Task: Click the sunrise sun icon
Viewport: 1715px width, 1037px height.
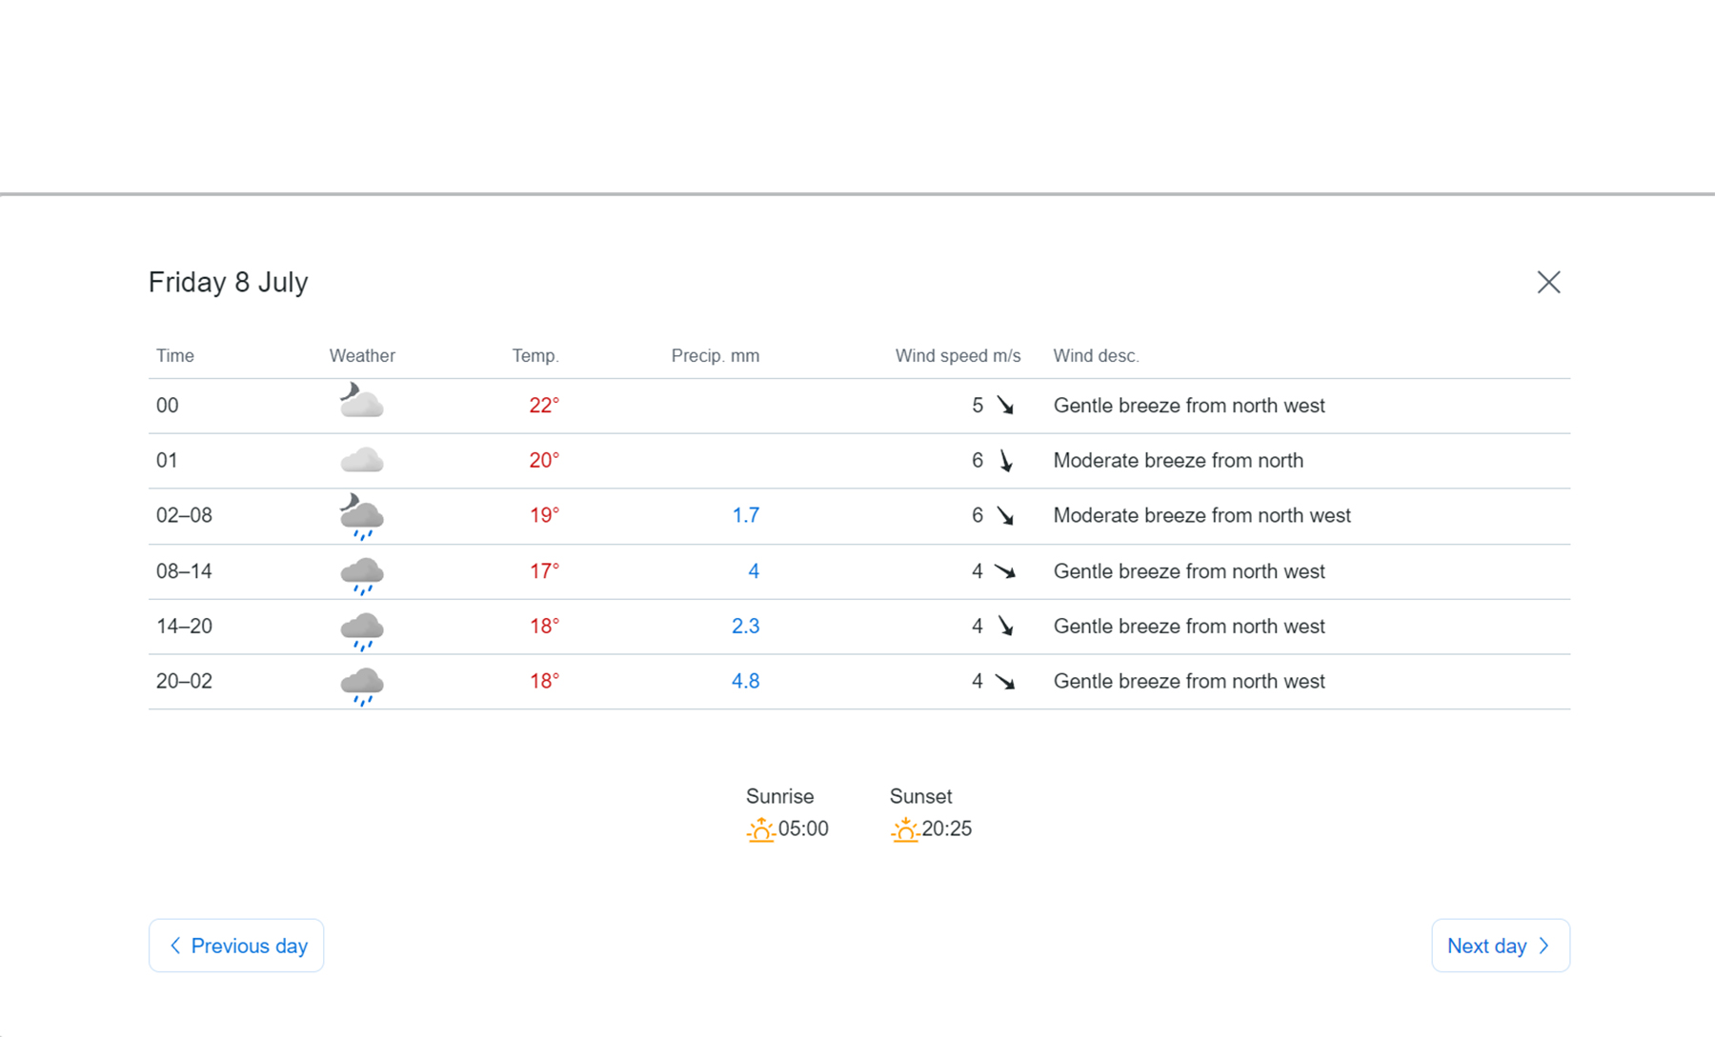Action: click(760, 830)
